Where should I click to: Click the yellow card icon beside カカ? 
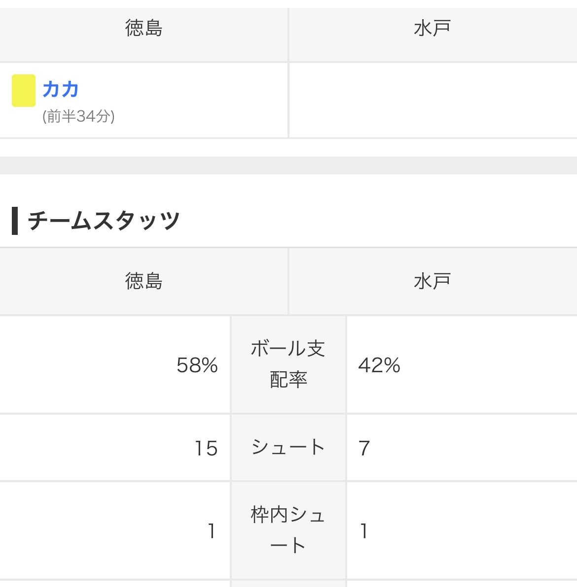pyautogui.click(x=24, y=91)
